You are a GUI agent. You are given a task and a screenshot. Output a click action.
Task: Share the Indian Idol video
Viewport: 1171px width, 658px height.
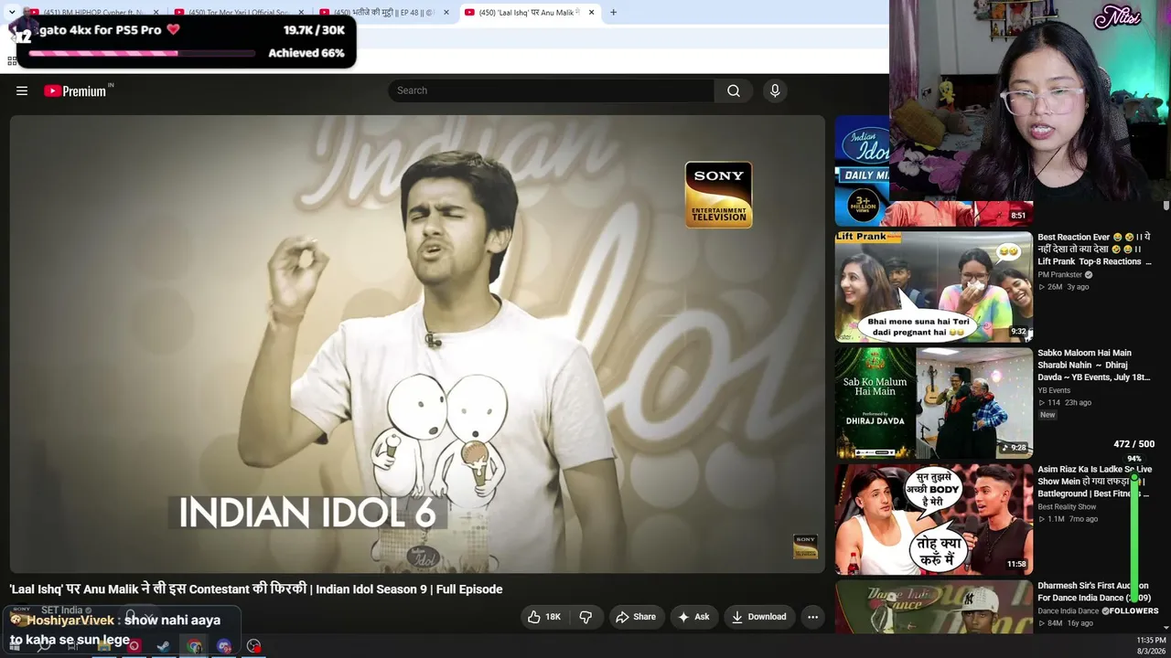(x=636, y=617)
